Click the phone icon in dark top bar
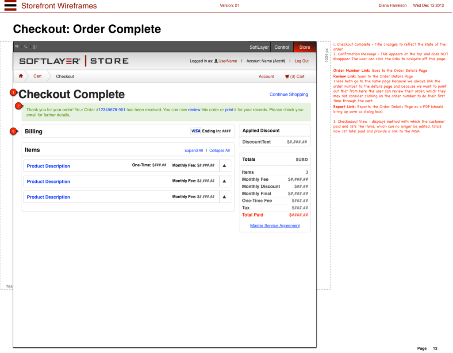Image resolution: width=453 pixels, height=353 pixels. coord(25,46)
